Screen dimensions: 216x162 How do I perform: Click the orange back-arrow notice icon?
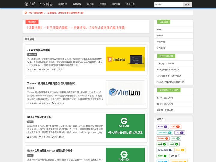pyautogui.click(x=25, y=13)
